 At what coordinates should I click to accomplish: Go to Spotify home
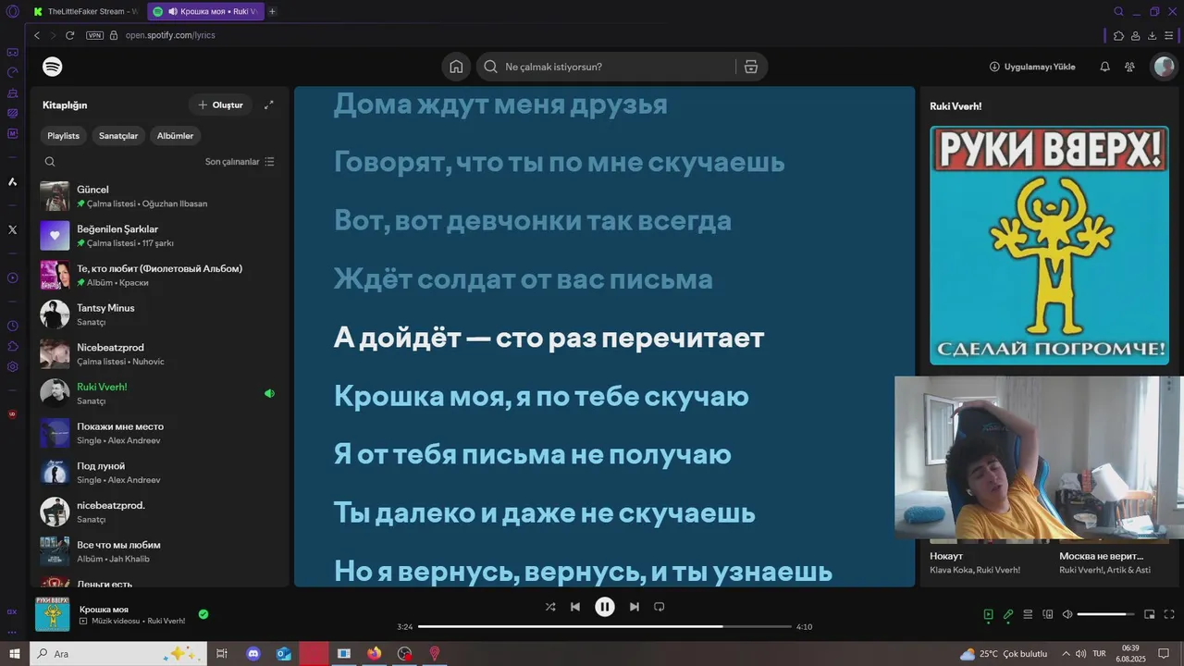point(456,67)
